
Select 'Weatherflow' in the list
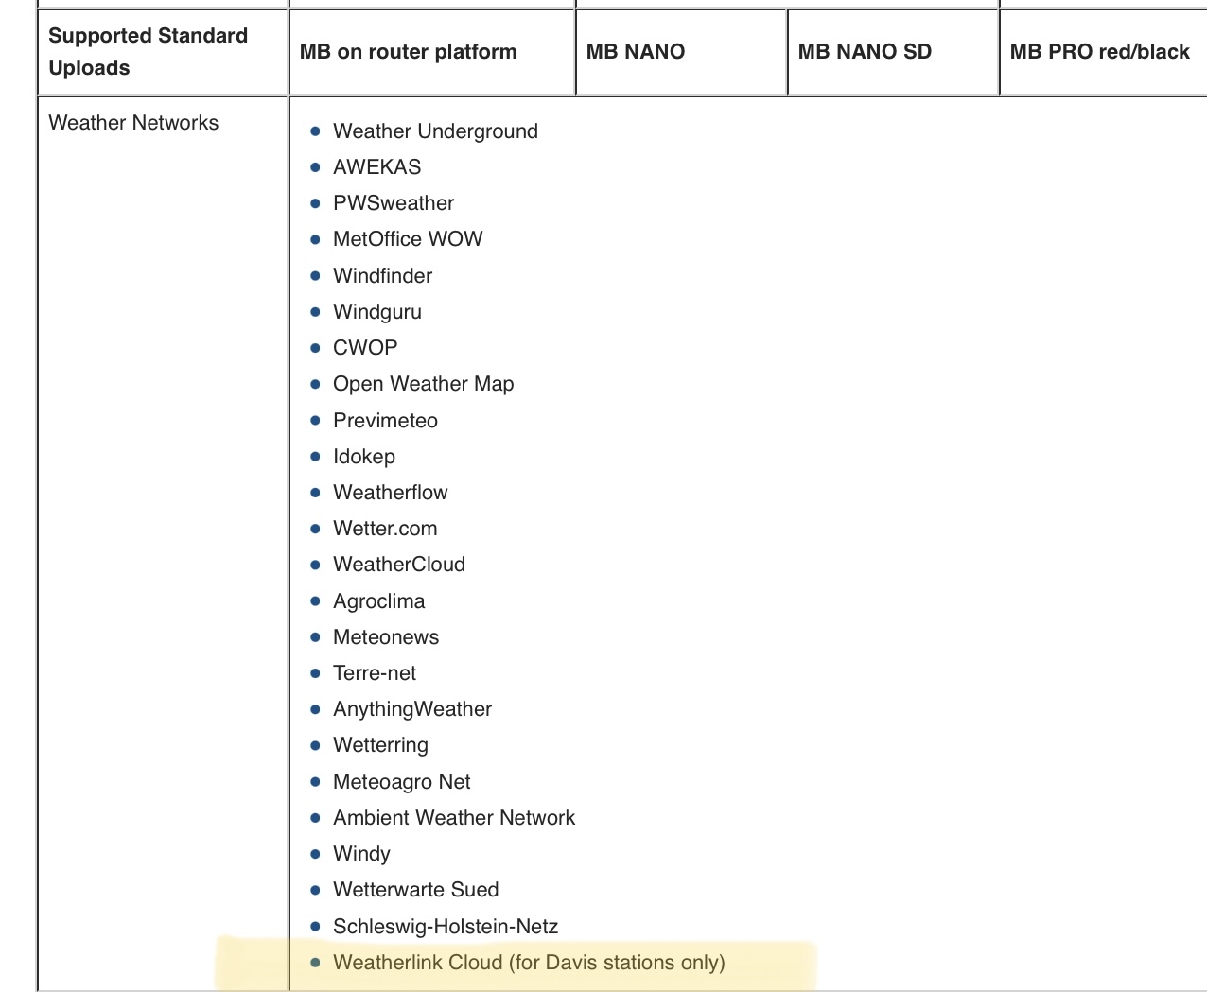click(390, 493)
